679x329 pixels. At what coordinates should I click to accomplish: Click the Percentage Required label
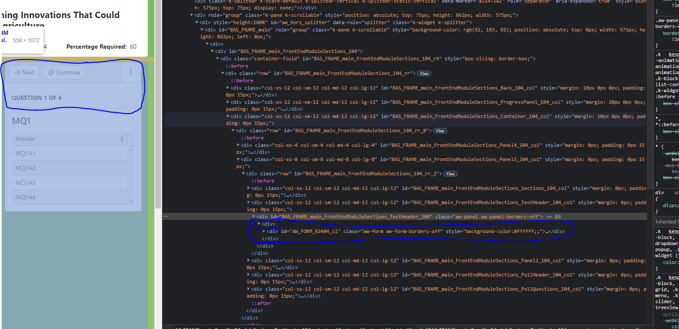click(x=97, y=47)
